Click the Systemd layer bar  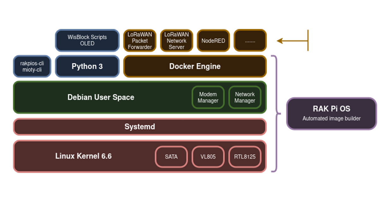point(140,127)
